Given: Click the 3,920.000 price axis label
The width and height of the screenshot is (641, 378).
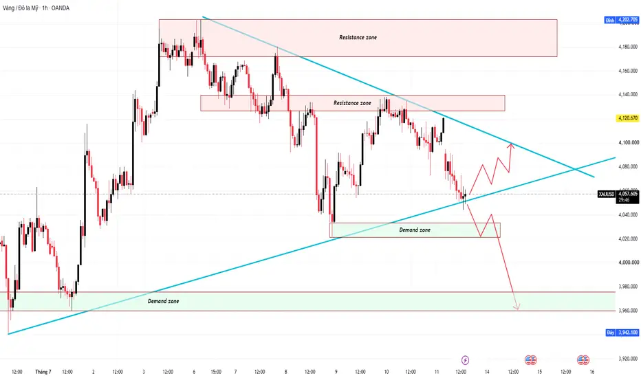Looking at the screenshot, I should coord(628,359).
